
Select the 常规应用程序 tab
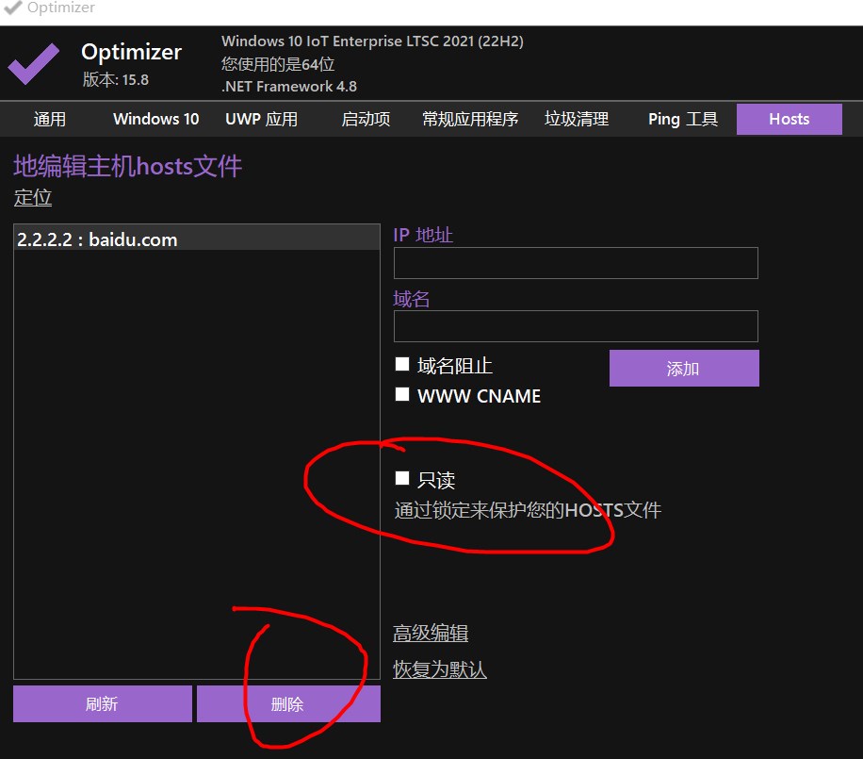point(470,119)
